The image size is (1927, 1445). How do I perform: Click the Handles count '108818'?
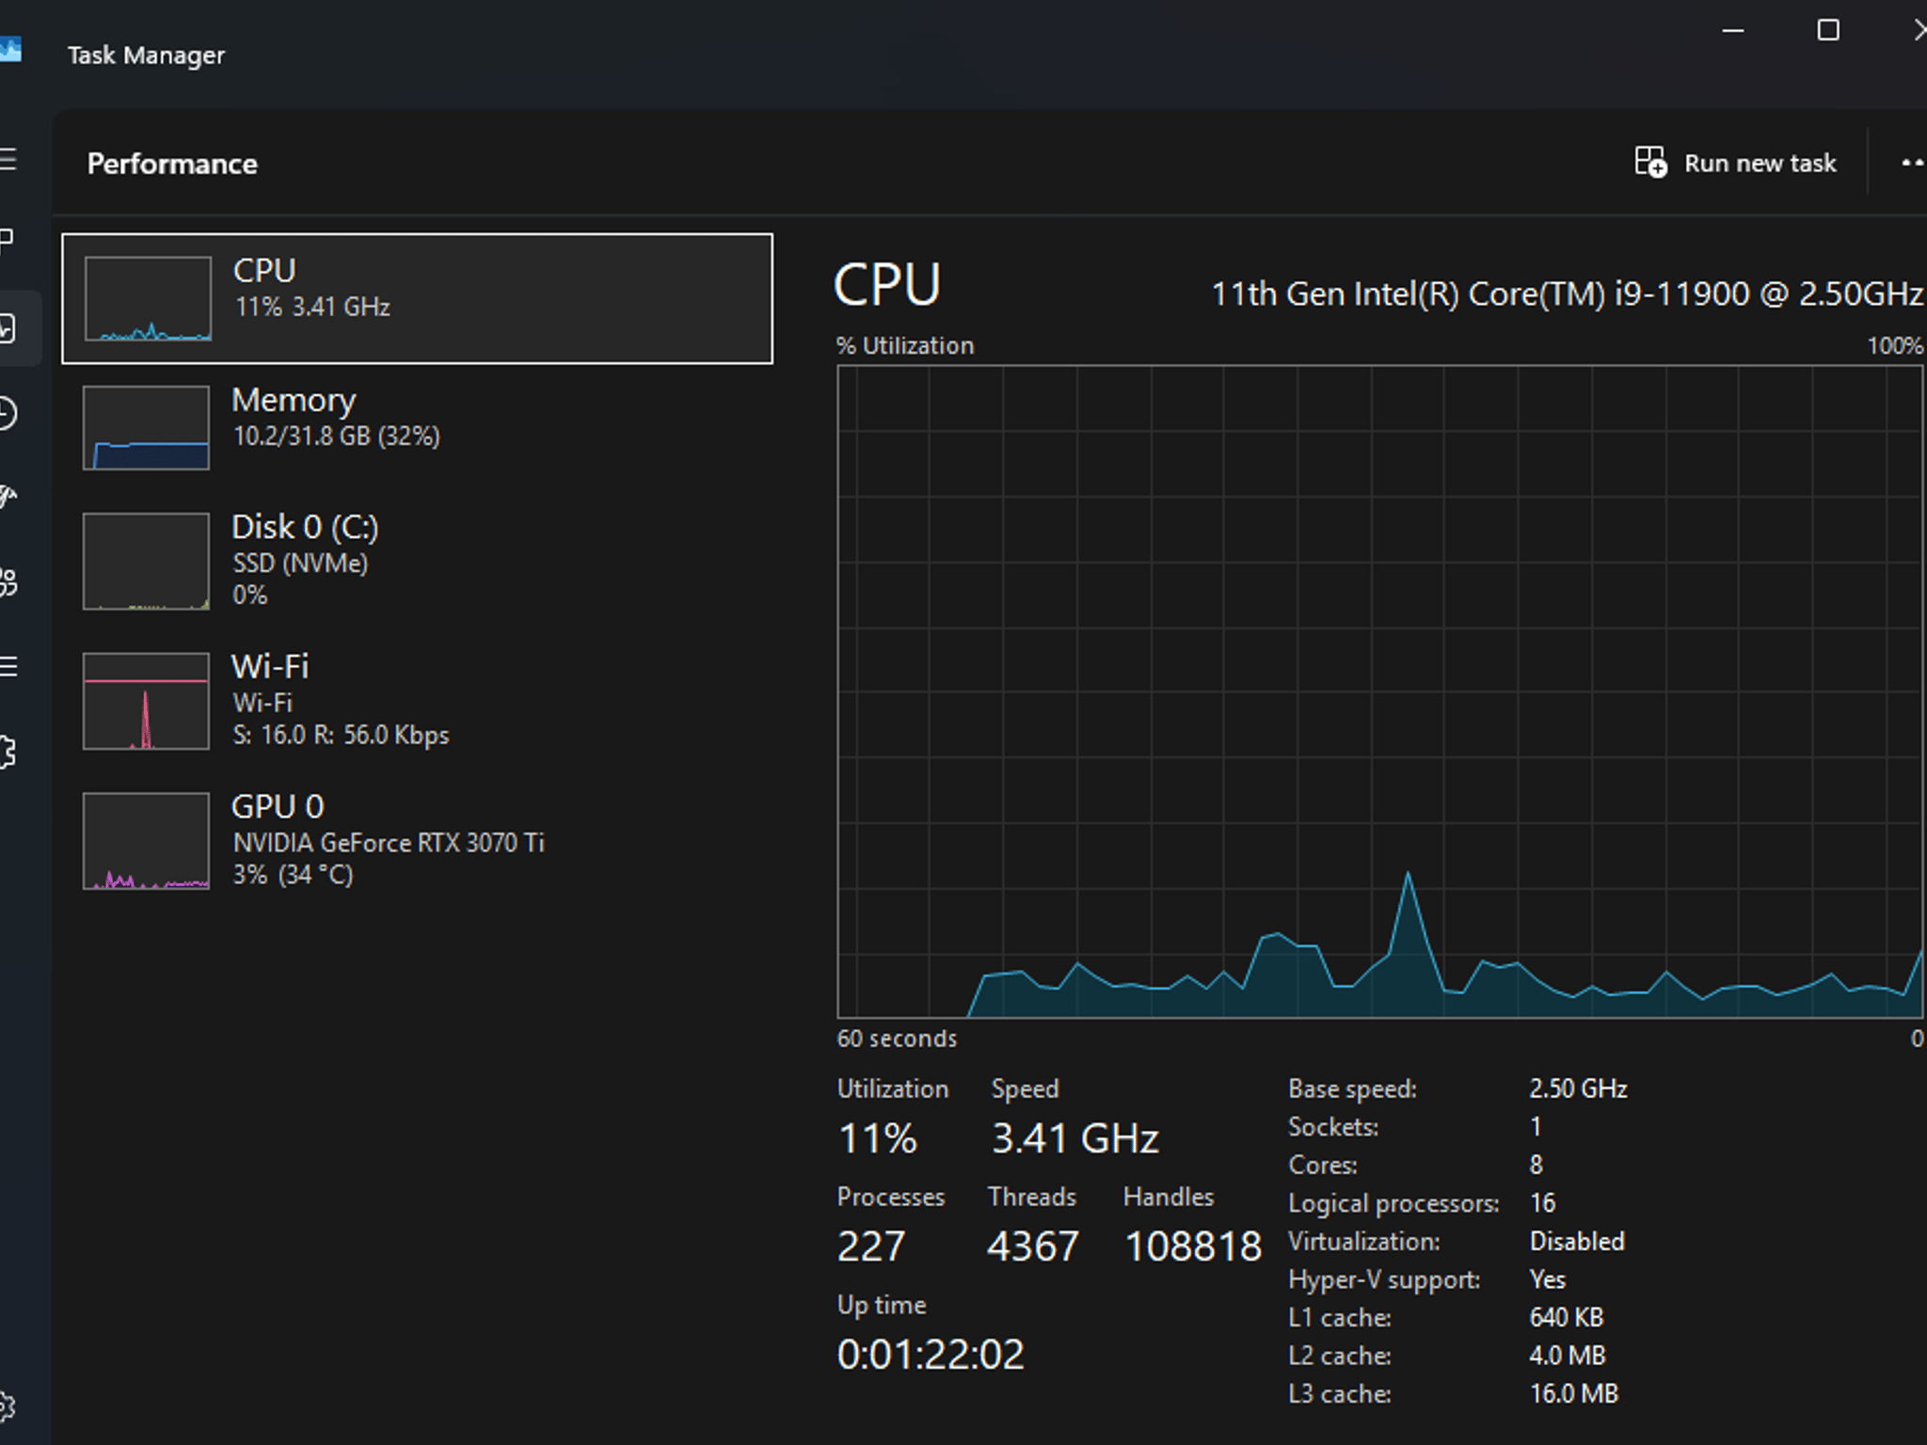pyautogui.click(x=1193, y=1247)
